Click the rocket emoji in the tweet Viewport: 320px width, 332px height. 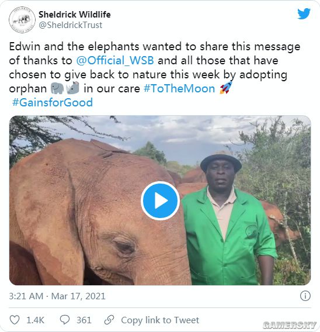225,88
